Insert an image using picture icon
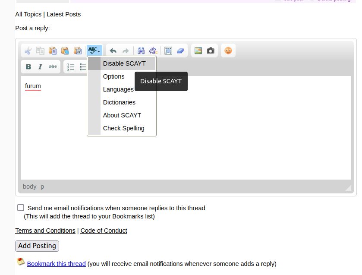 click(x=198, y=51)
